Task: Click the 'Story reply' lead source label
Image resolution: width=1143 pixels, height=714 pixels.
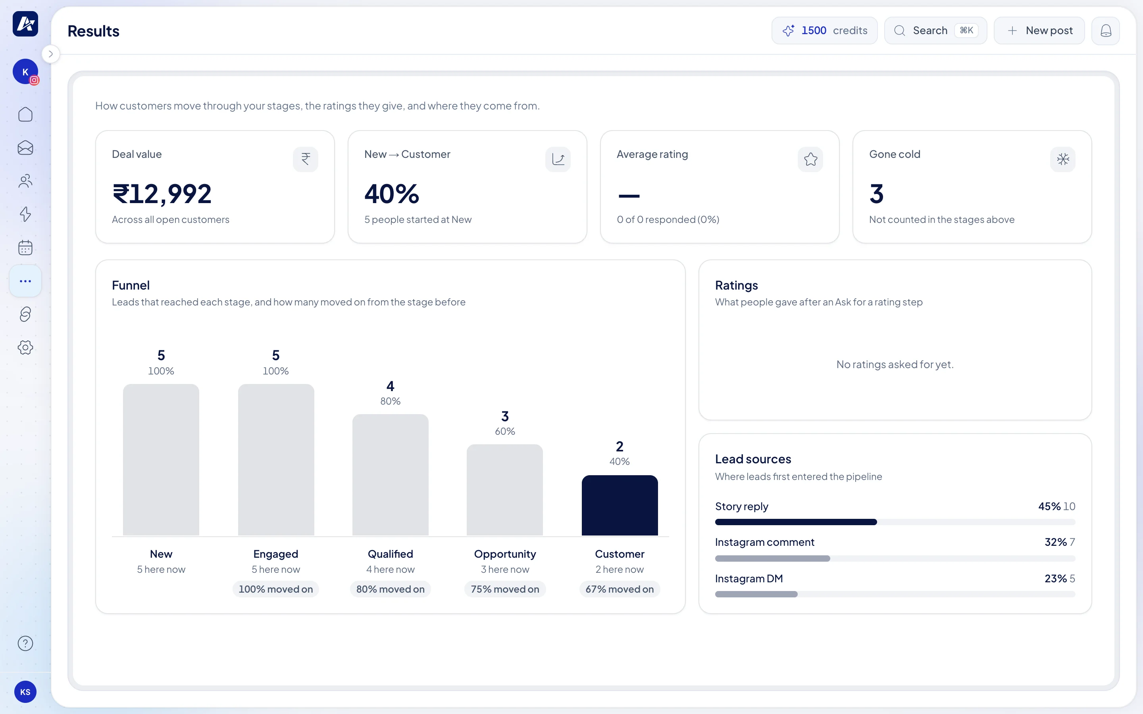Action: [x=741, y=506]
